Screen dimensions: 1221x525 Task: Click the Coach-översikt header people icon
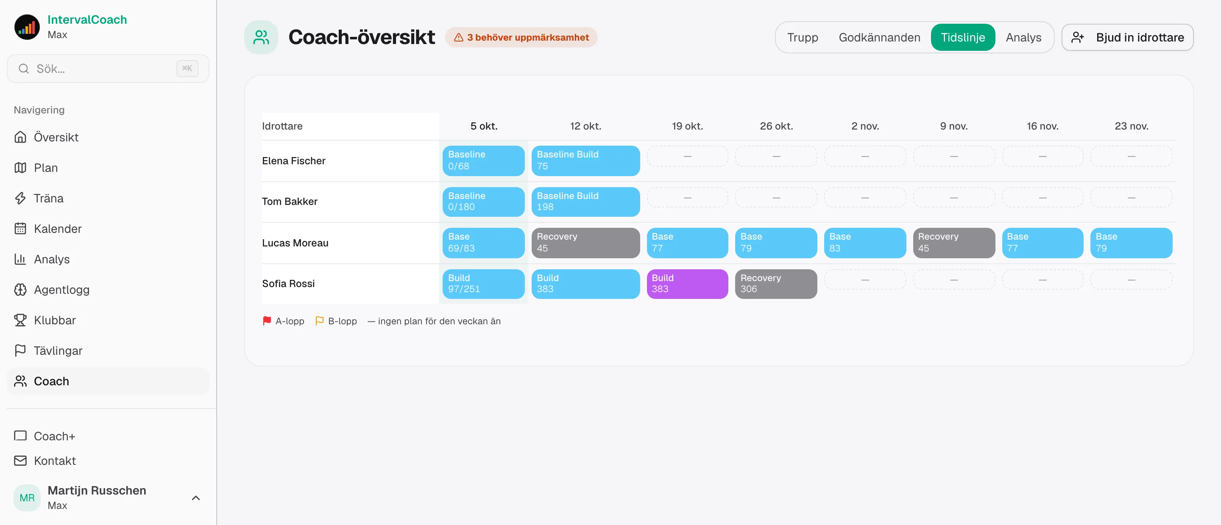tap(261, 37)
